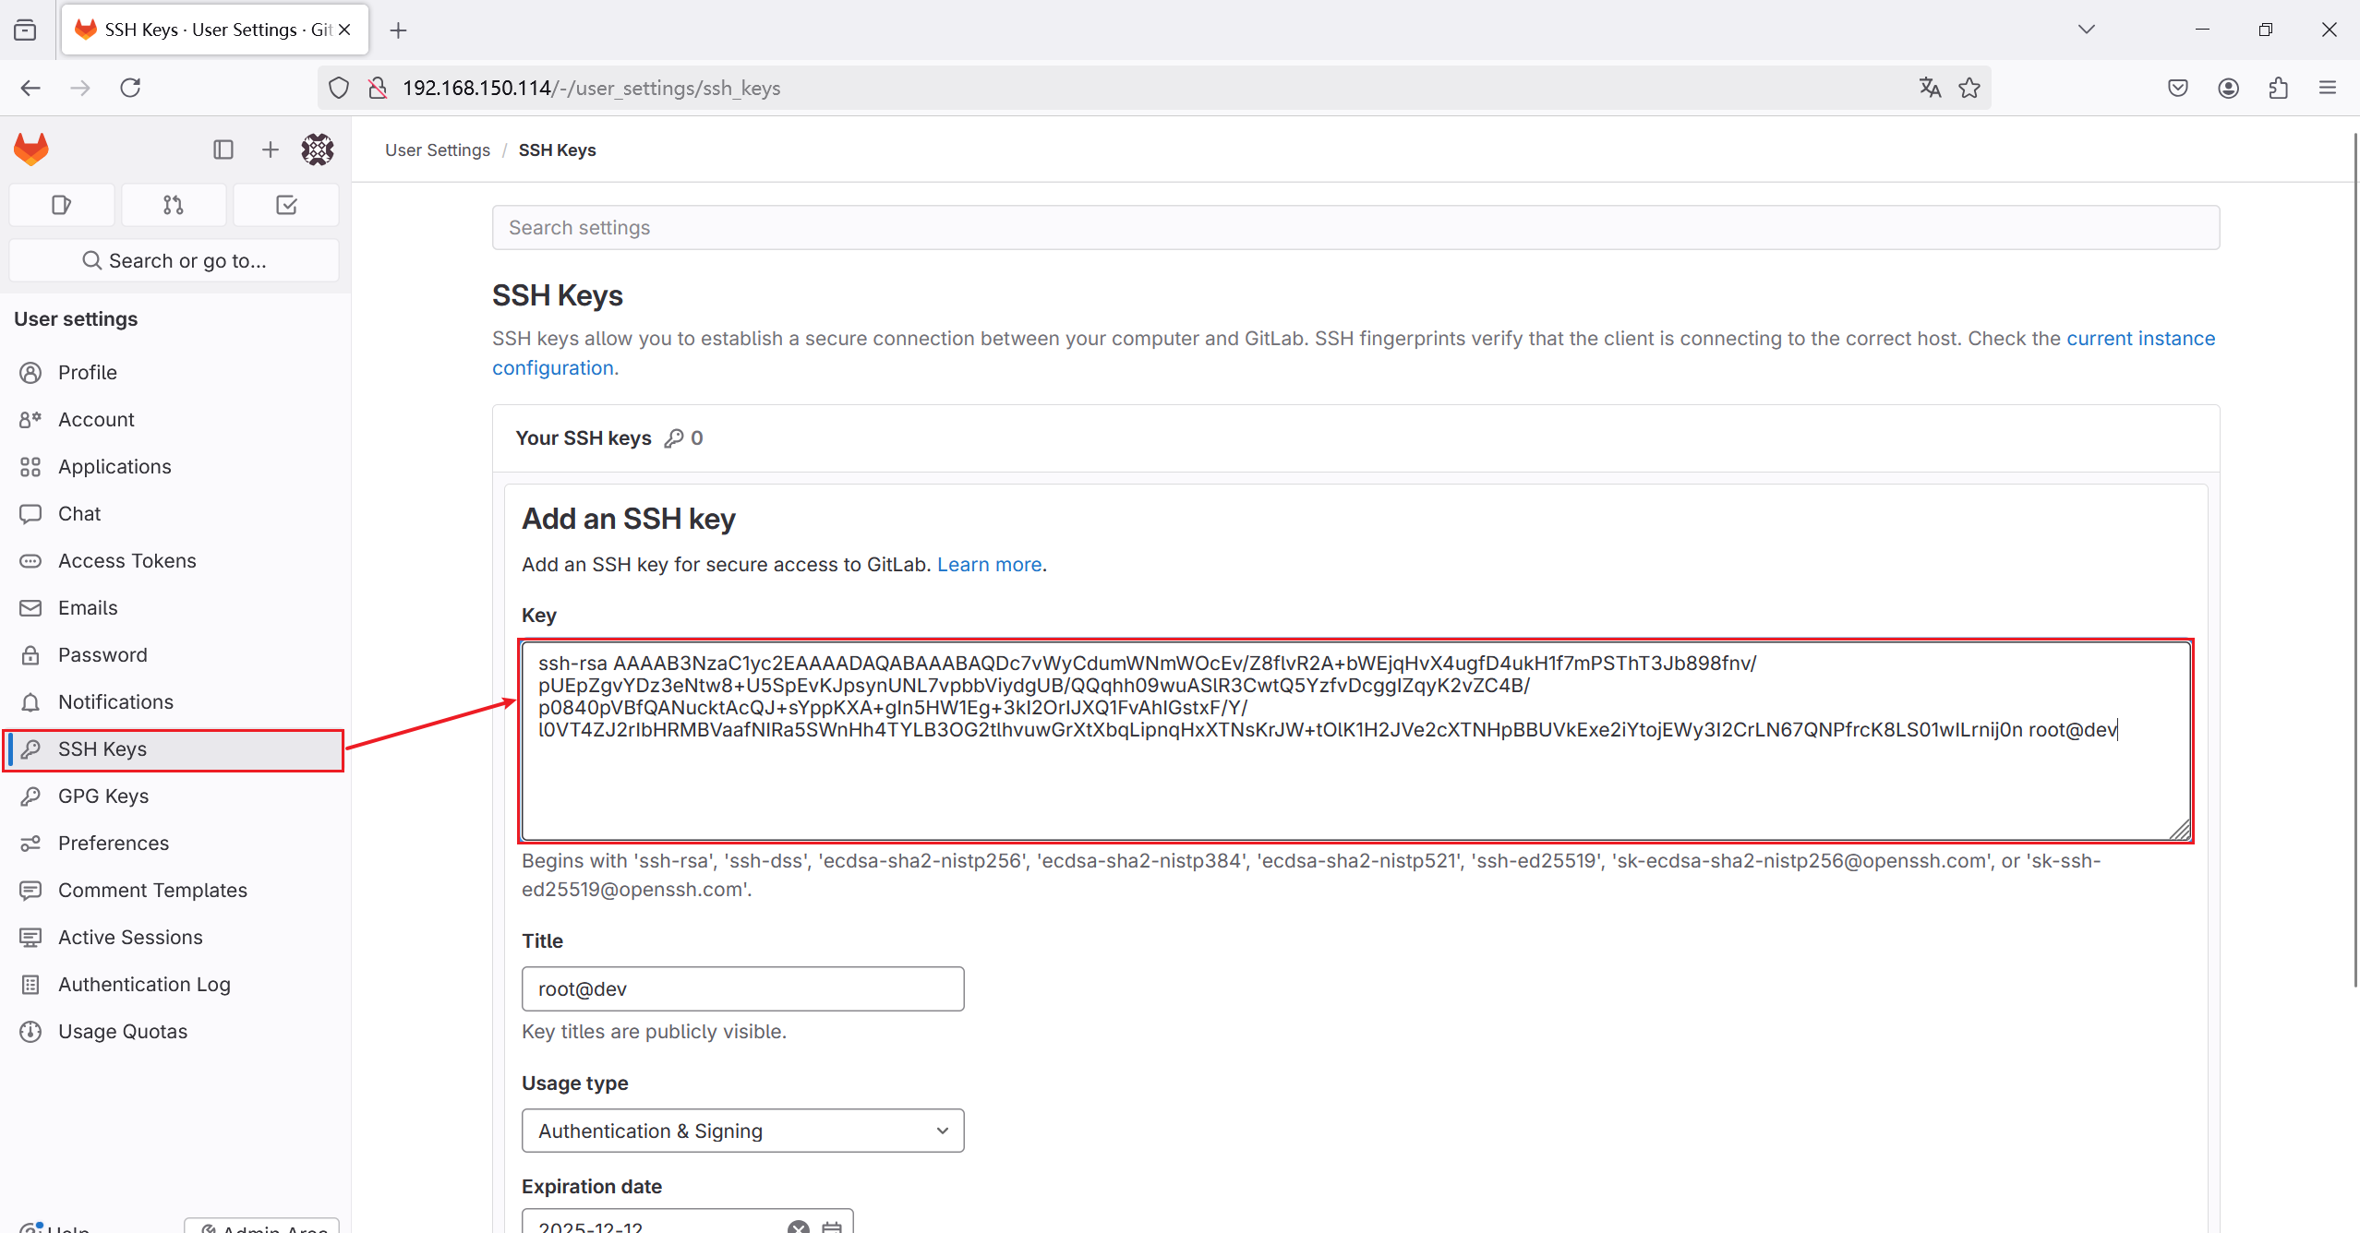
Task: Open the Pocket save icon
Action: coord(2178,88)
